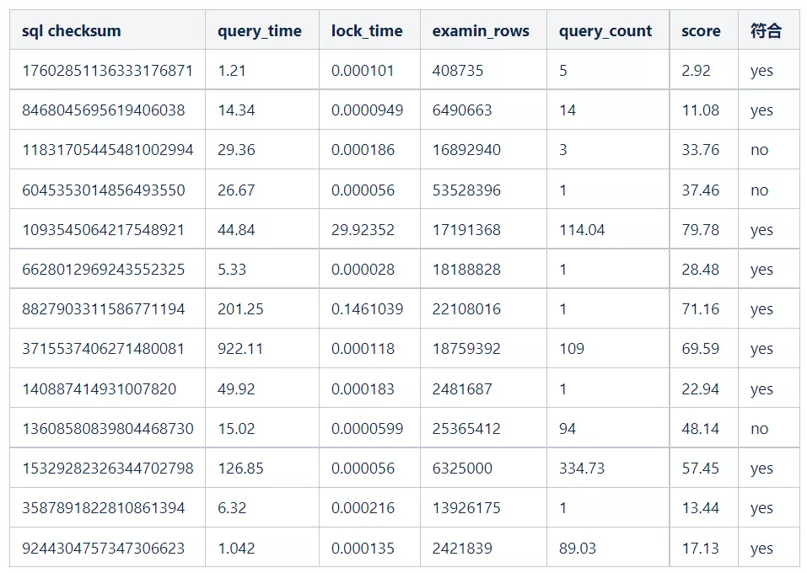This screenshot has width=807, height=573.
Task: Click query_time value 1.042
Action: (x=236, y=548)
